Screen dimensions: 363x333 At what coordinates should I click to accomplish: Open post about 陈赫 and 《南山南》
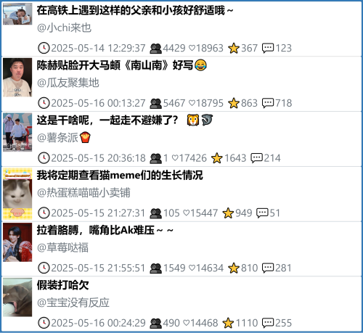[x=122, y=65]
